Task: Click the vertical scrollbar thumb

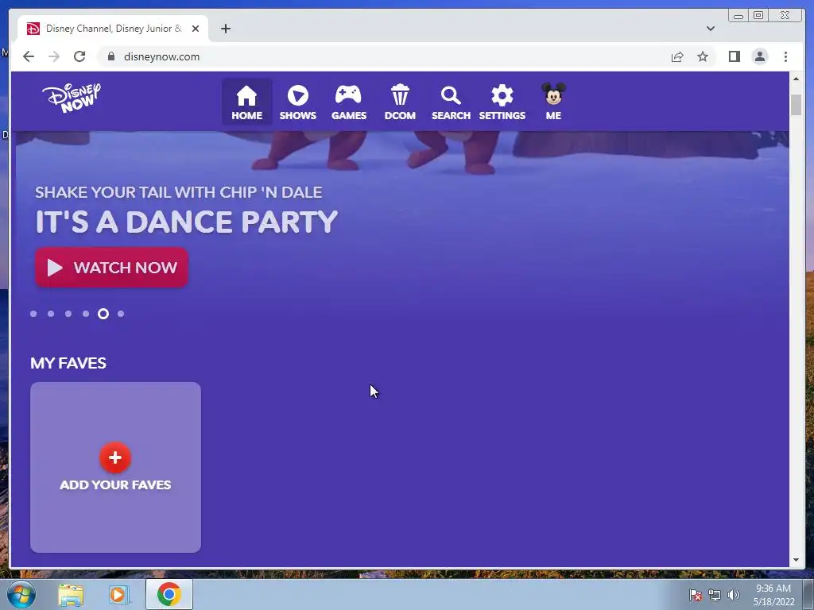Action: pos(796,106)
